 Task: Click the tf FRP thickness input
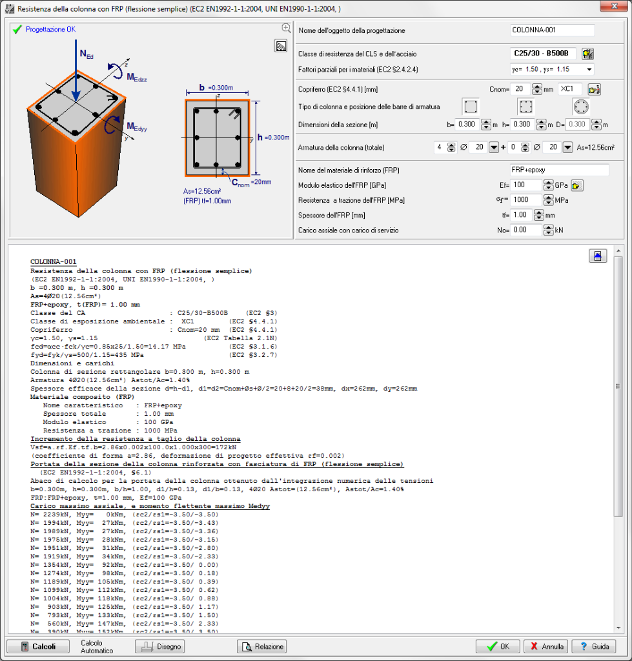point(522,216)
